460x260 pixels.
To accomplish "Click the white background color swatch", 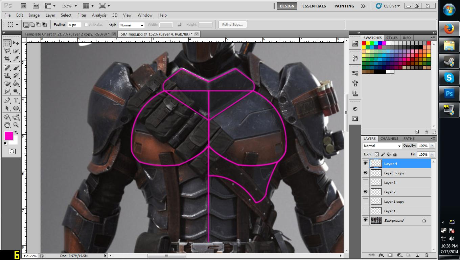I will tap(15, 142).
